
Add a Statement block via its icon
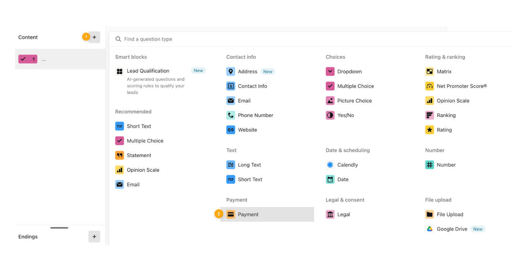click(119, 155)
